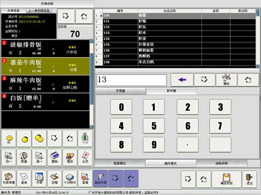261x195 pixels.
Task: Click the 加一 add-one icon
Action: [x=9, y=157]
